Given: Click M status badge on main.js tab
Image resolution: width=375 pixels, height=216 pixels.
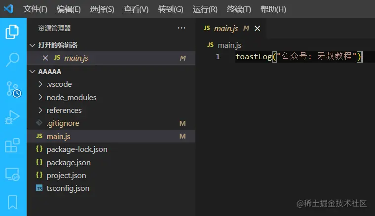Looking at the screenshot, I should point(246,28).
